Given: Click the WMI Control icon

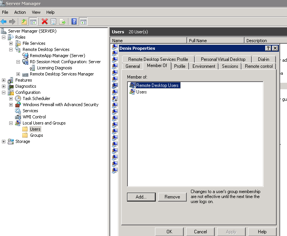Looking at the screenshot, I should click(18, 117).
